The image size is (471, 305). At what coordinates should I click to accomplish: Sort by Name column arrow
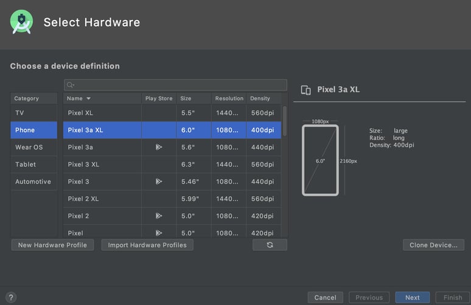click(x=88, y=98)
